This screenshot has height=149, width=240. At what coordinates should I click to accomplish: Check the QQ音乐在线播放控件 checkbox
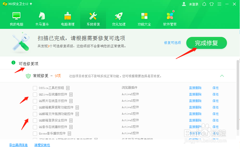pyautogui.click(x=35, y=127)
